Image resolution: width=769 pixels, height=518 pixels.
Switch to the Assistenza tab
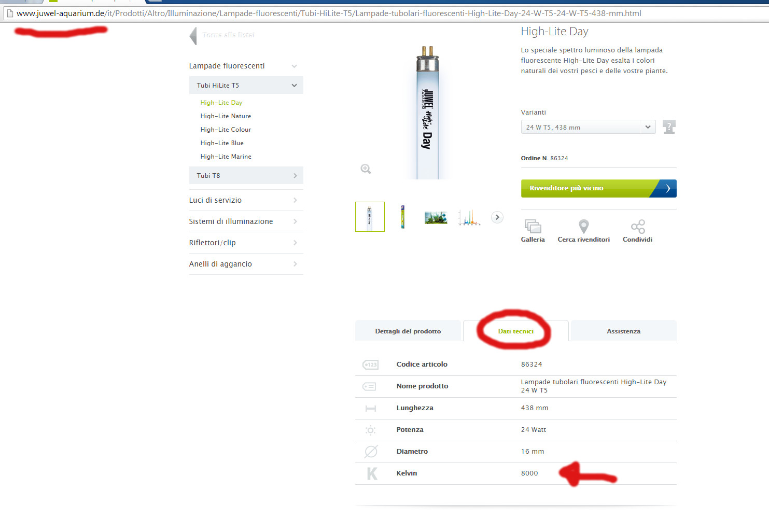(624, 331)
